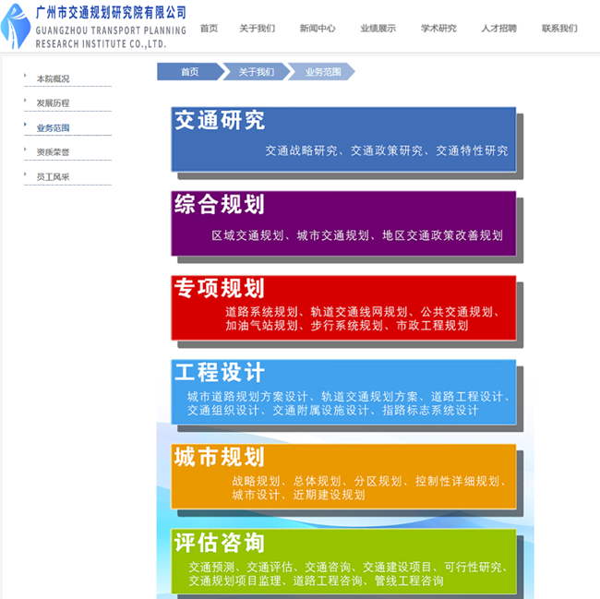Open 发展历程 sidebar link
Viewport: 600px width, 599px height.
(x=53, y=103)
